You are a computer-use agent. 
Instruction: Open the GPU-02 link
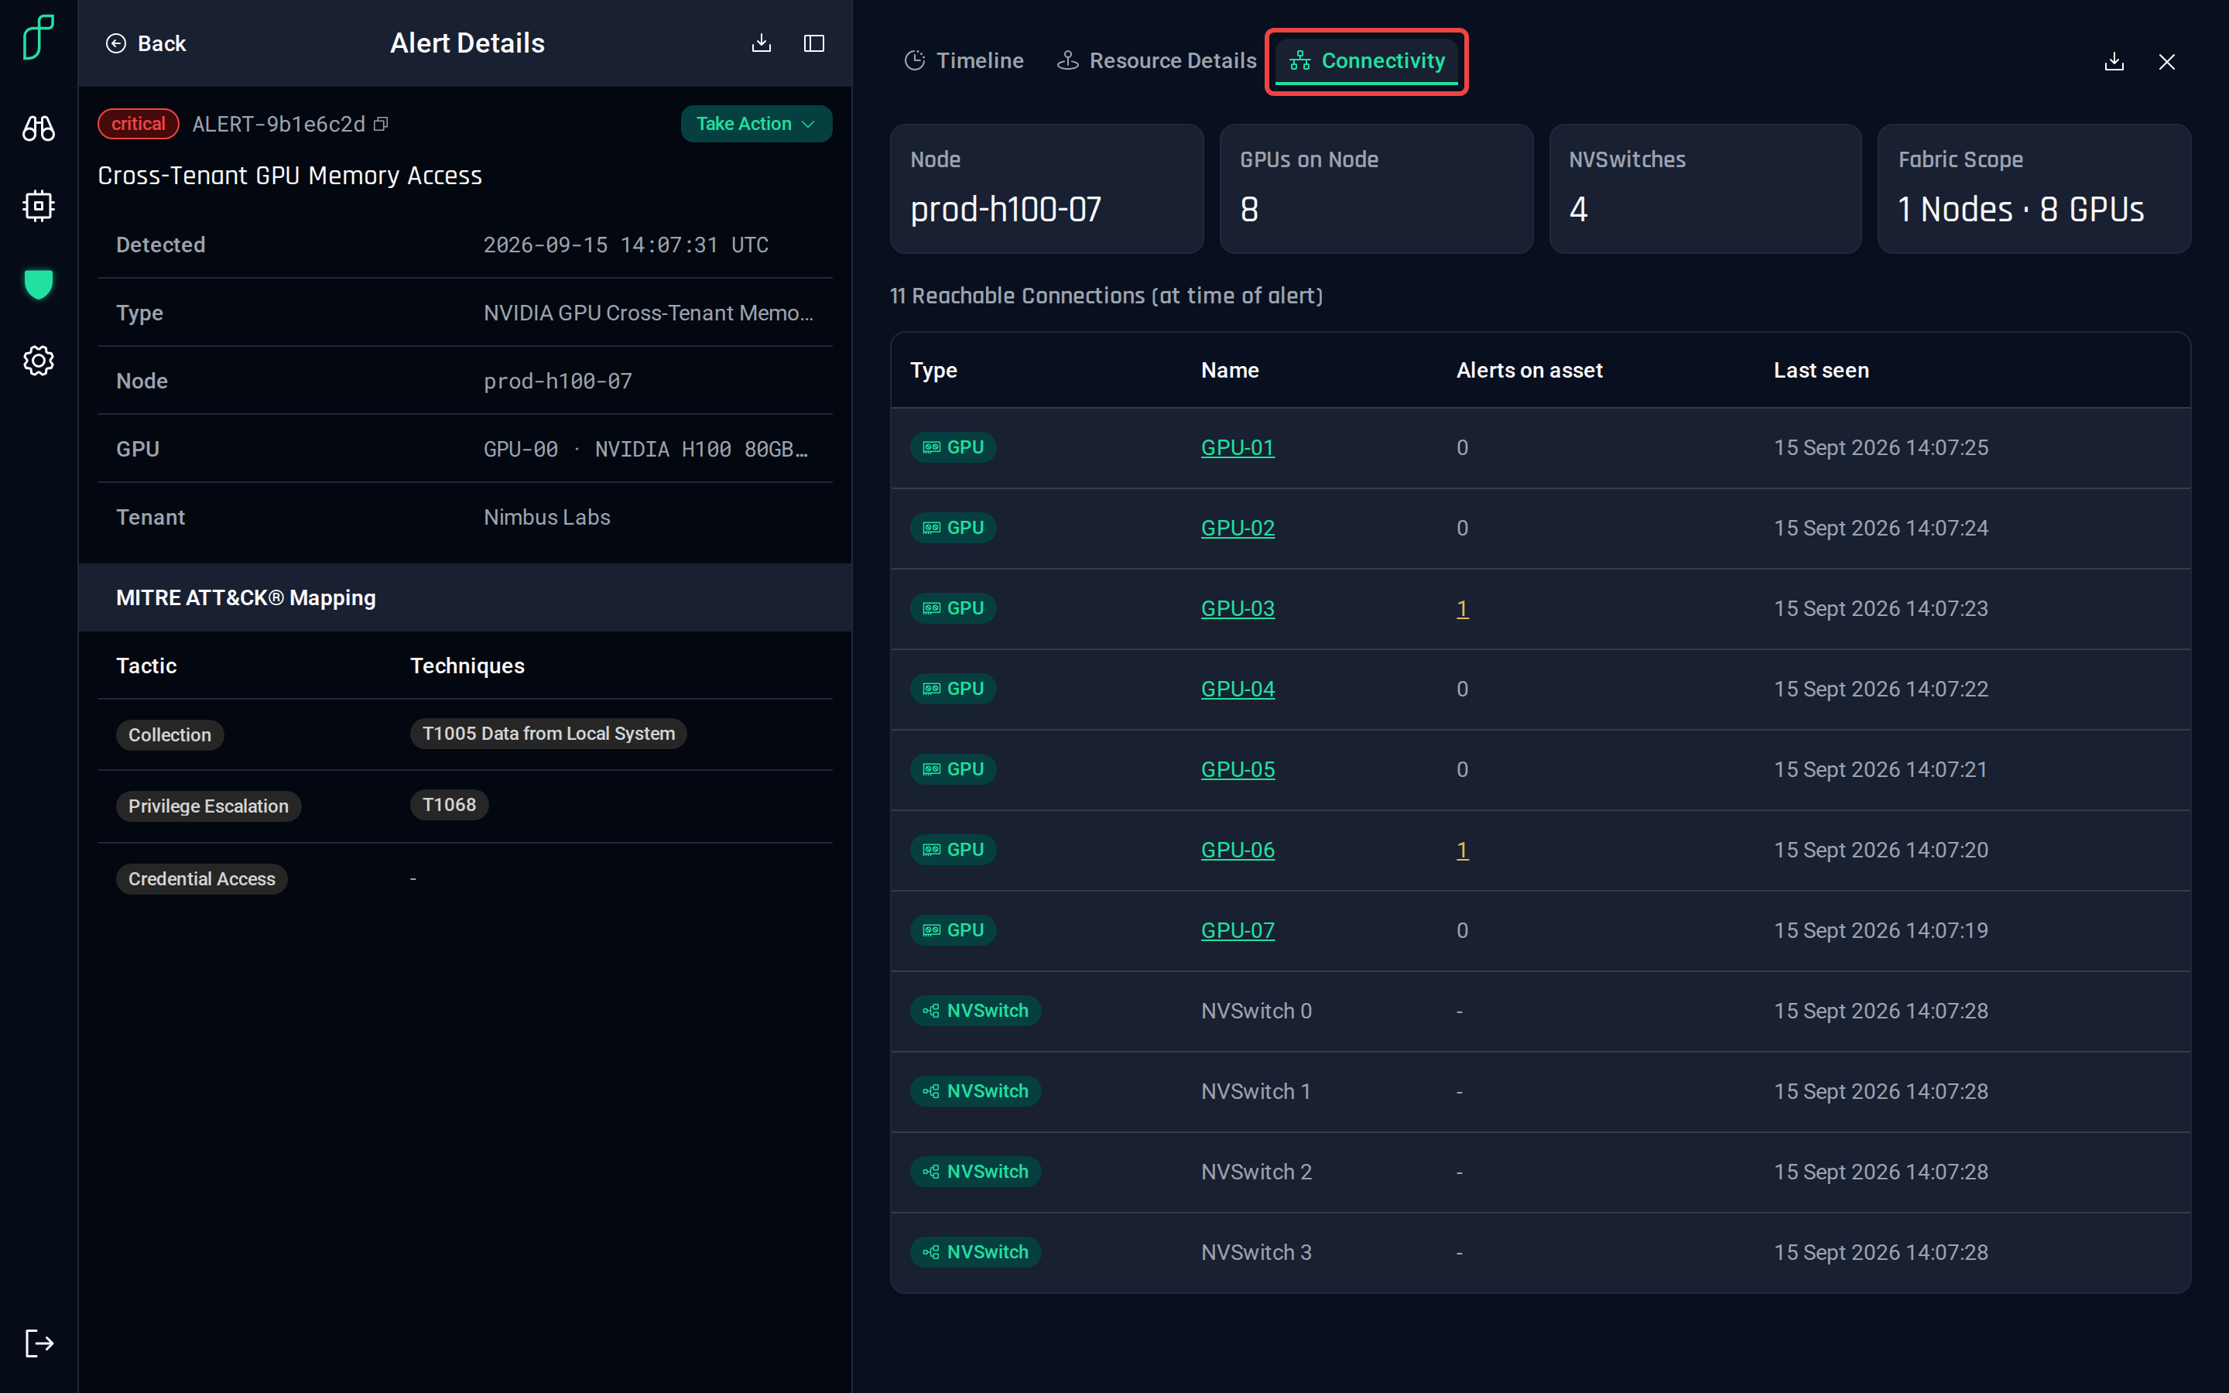pyautogui.click(x=1237, y=528)
